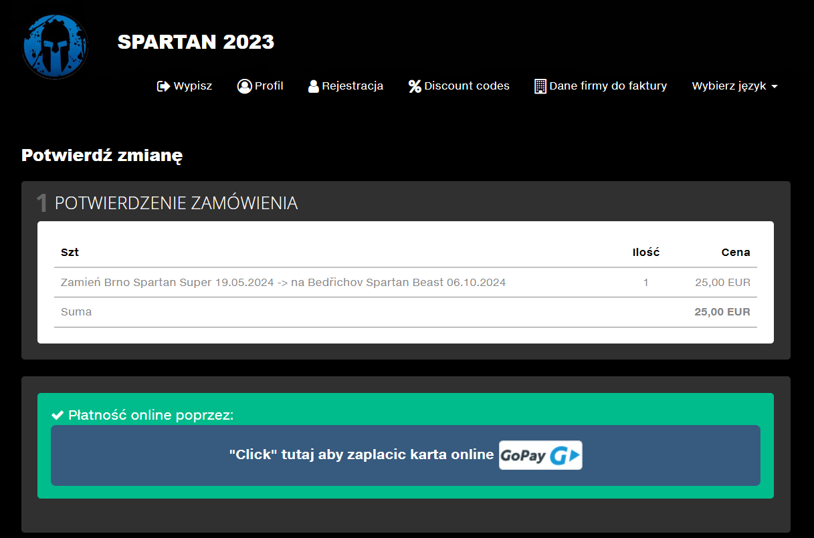
Task: Expand the Wybierz język dropdown
Action: pyautogui.click(x=734, y=86)
